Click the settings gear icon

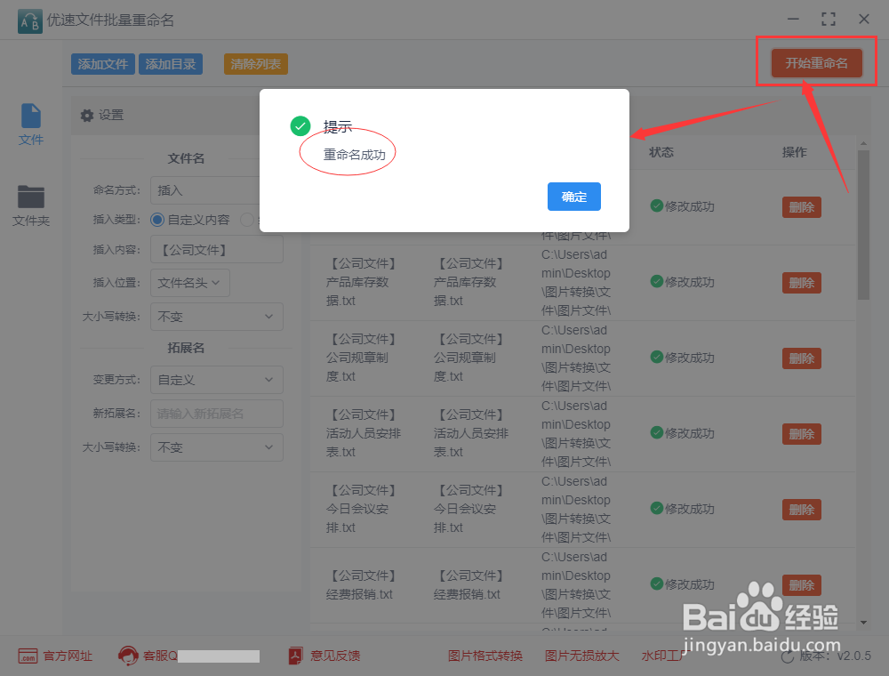pyautogui.click(x=87, y=116)
